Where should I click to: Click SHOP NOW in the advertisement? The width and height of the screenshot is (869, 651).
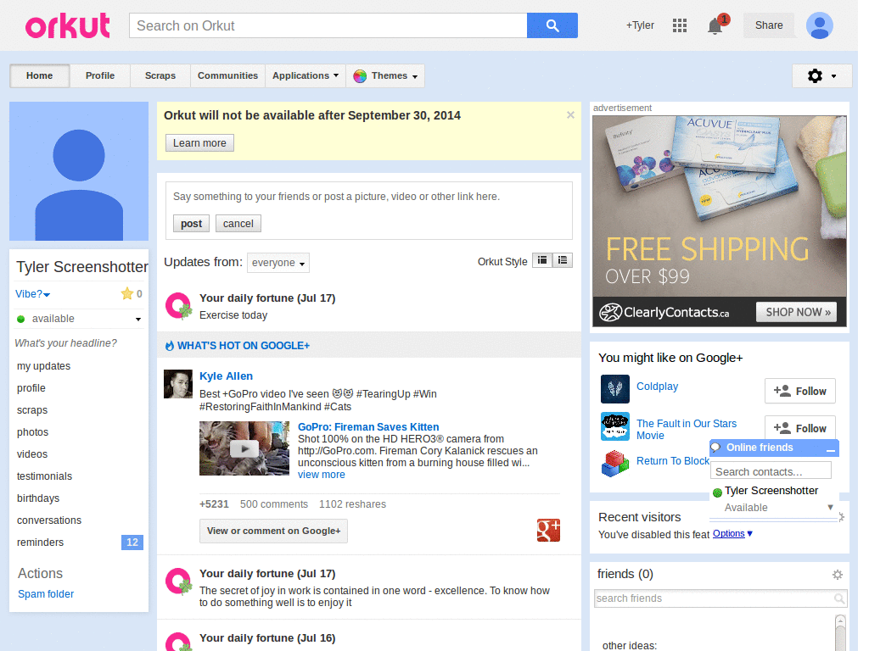coord(798,312)
